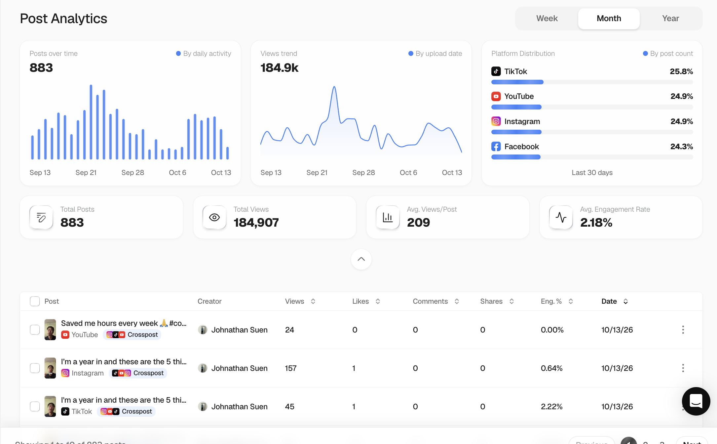The height and width of the screenshot is (444, 717).
Task: Check the TikTok 'I'm a year in' post
Action: pyautogui.click(x=35, y=406)
